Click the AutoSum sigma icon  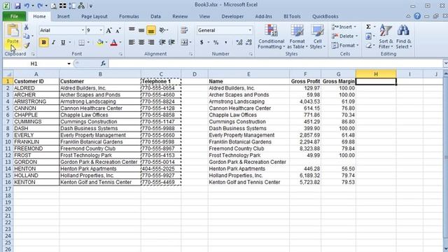point(369,27)
